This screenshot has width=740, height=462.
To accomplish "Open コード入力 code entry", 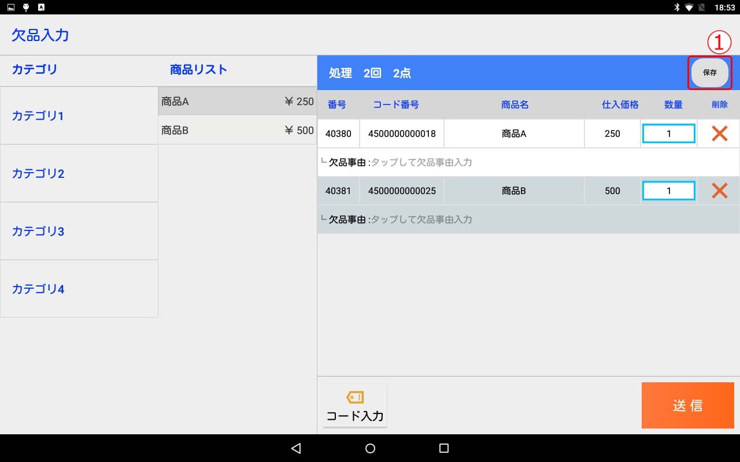I will (x=355, y=406).
